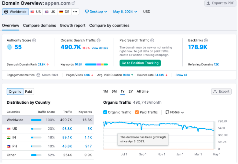Click Go to Position Tracking button
This screenshot has height=164, width=238.
tap(140, 63)
